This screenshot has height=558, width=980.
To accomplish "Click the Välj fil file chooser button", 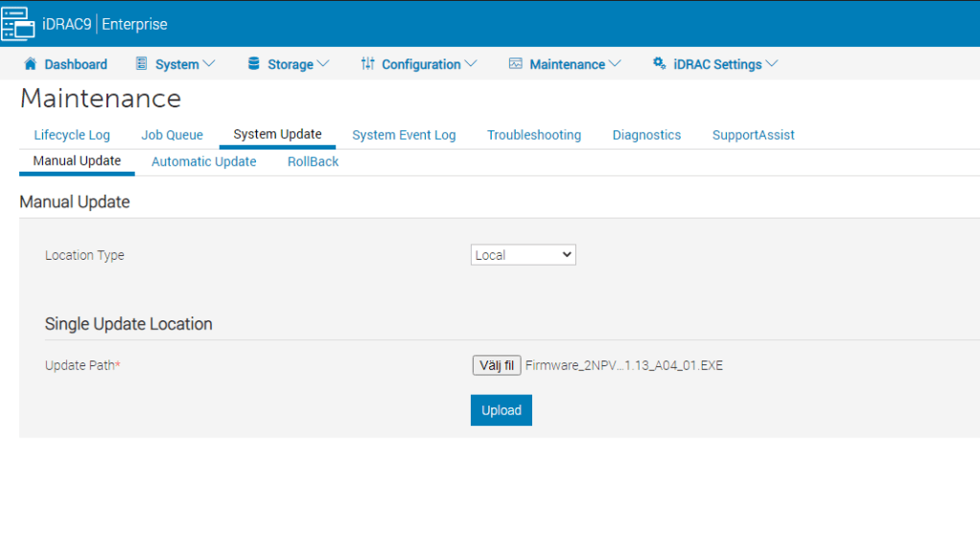I will click(x=496, y=365).
